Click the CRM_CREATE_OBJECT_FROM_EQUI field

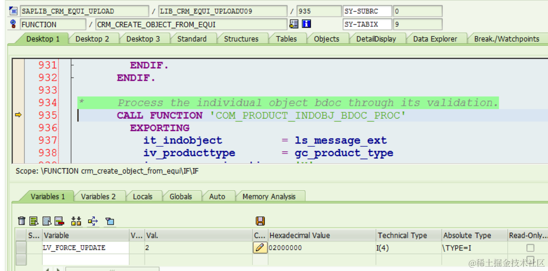pos(191,24)
